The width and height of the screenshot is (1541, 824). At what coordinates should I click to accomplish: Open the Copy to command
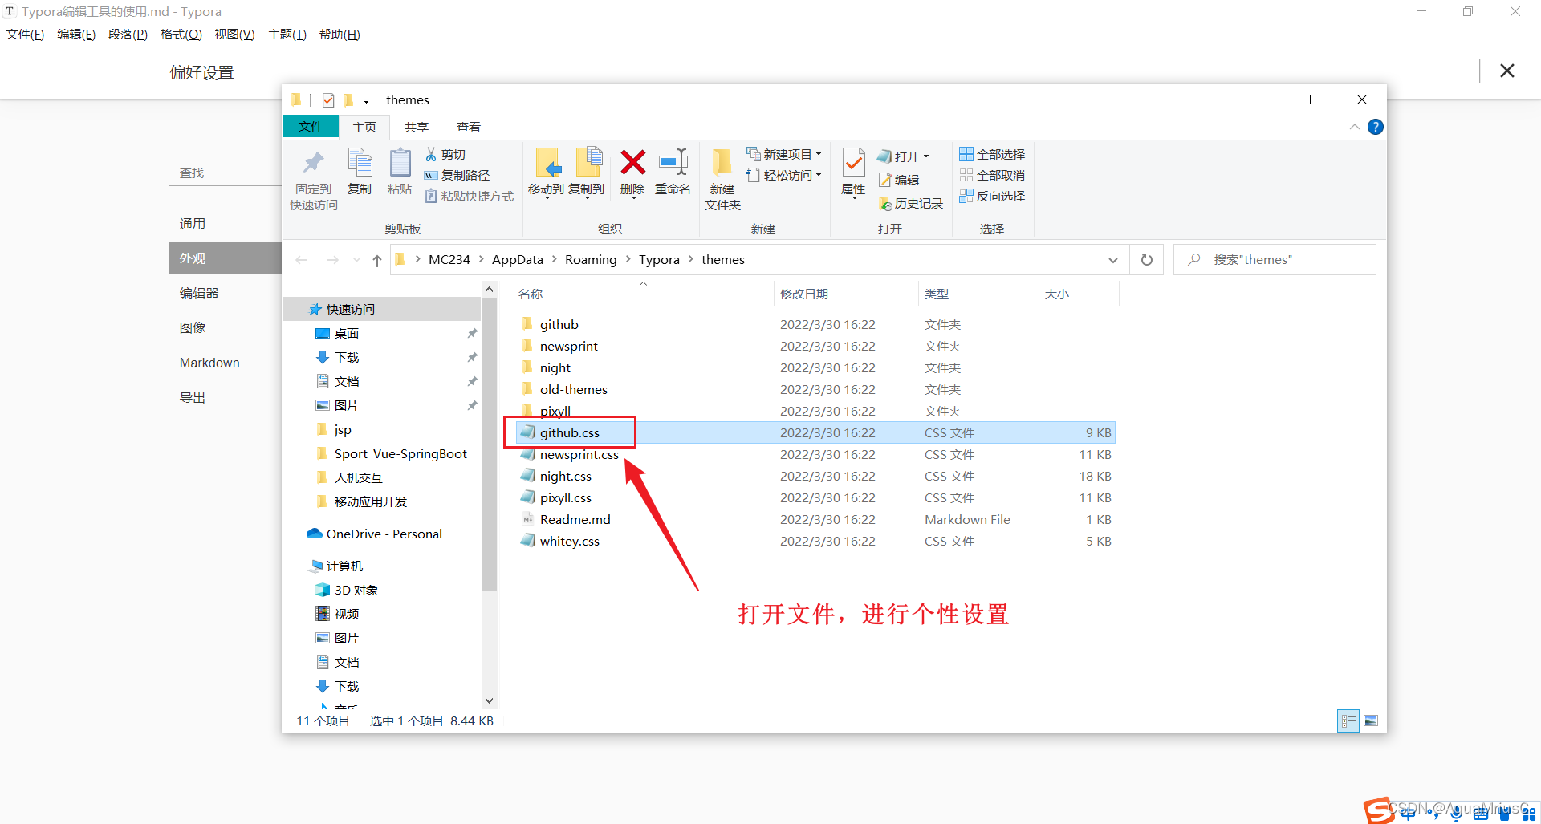[587, 172]
